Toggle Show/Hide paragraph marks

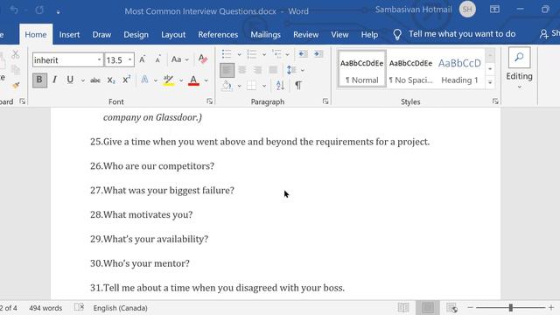(298, 85)
